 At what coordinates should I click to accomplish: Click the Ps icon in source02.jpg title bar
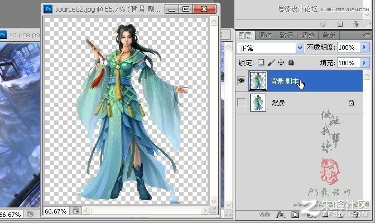tap(48, 9)
